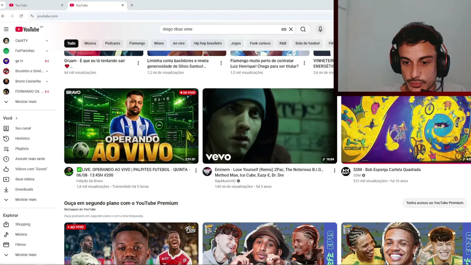Open SSM channel avatar

coord(346,172)
